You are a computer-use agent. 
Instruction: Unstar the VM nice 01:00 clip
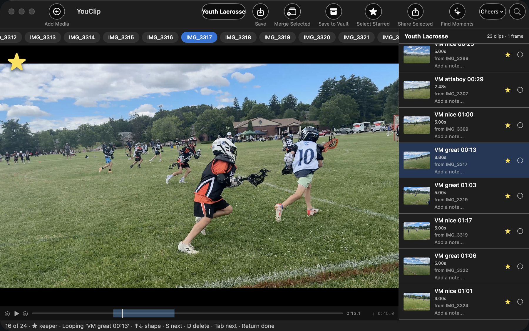click(x=508, y=125)
